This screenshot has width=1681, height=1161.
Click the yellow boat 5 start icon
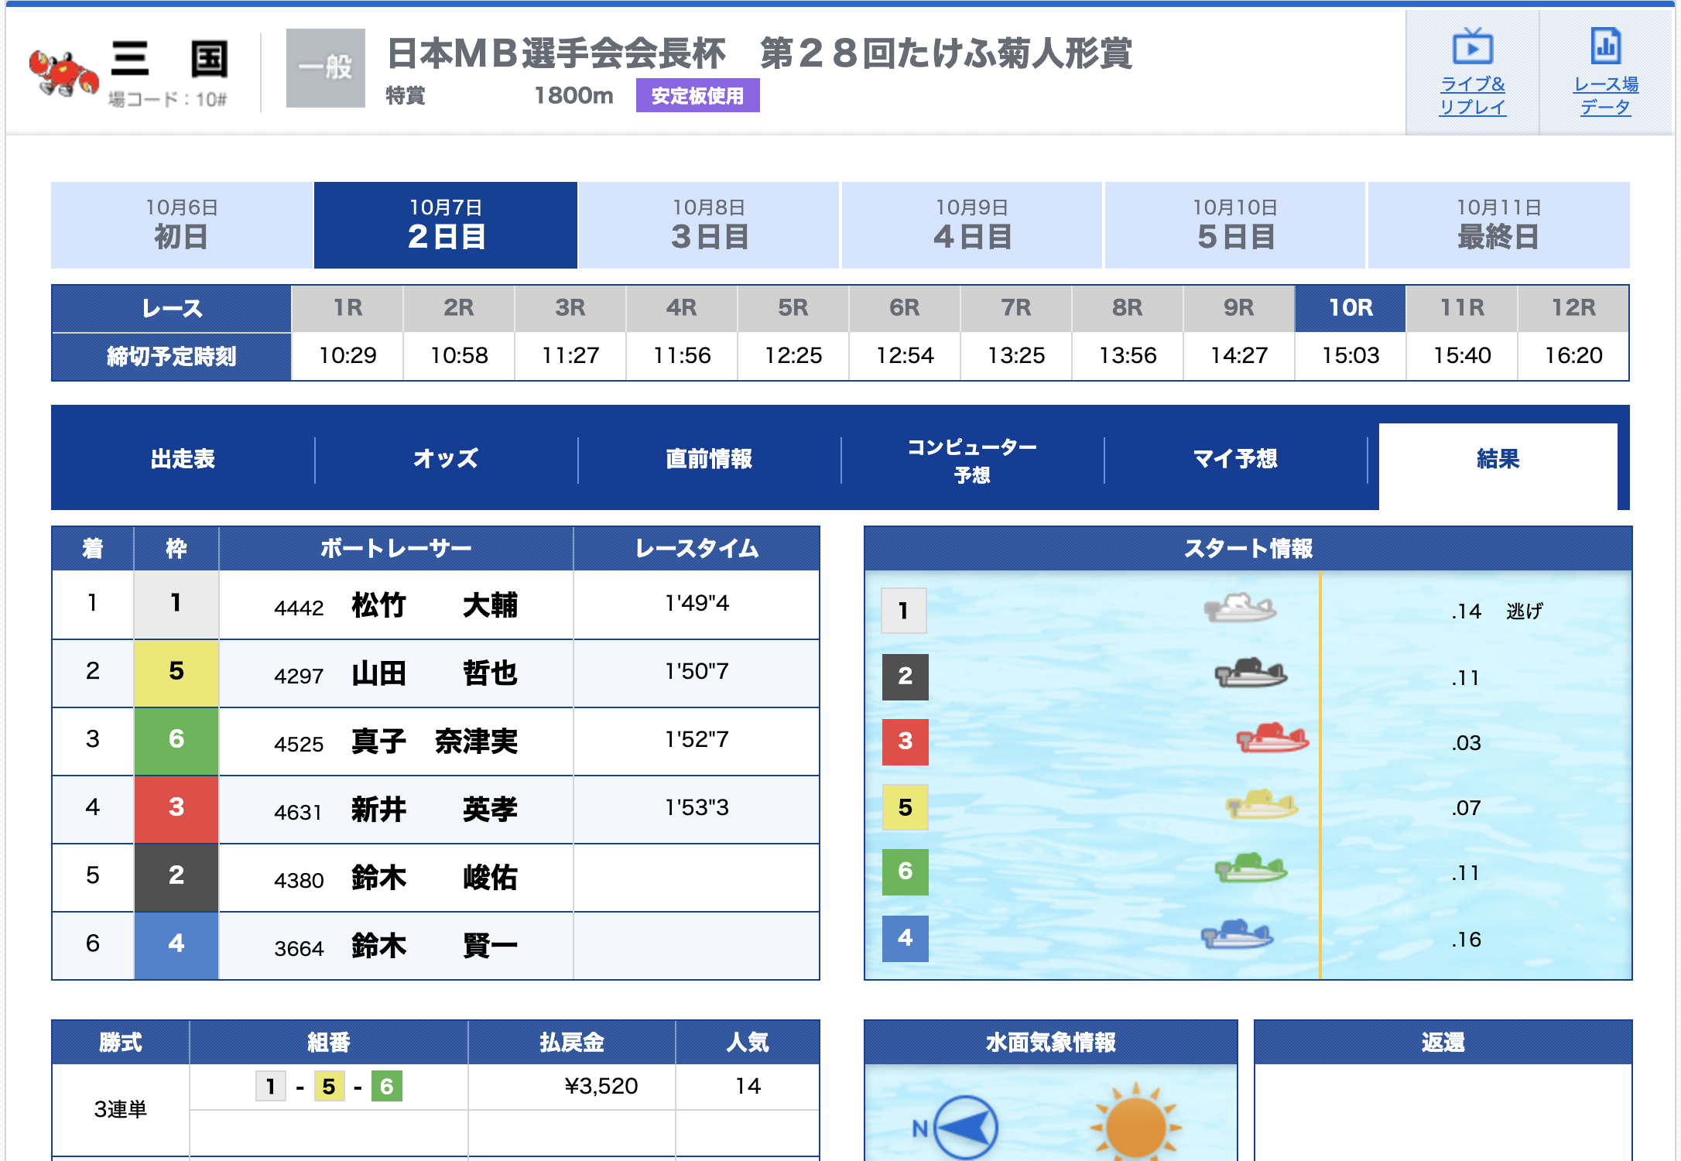tap(1261, 805)
